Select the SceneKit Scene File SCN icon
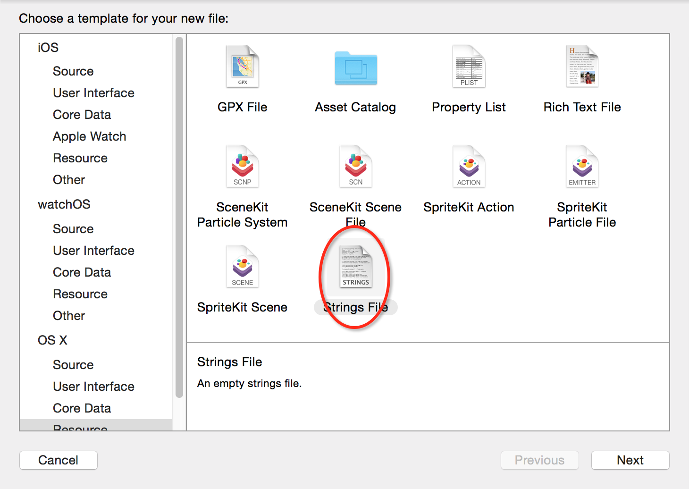689x489 pixels. pos(355,166)
